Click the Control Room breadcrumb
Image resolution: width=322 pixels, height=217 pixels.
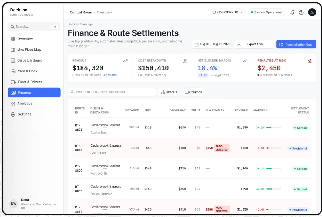pyautogui.click(x=81, y=12)
